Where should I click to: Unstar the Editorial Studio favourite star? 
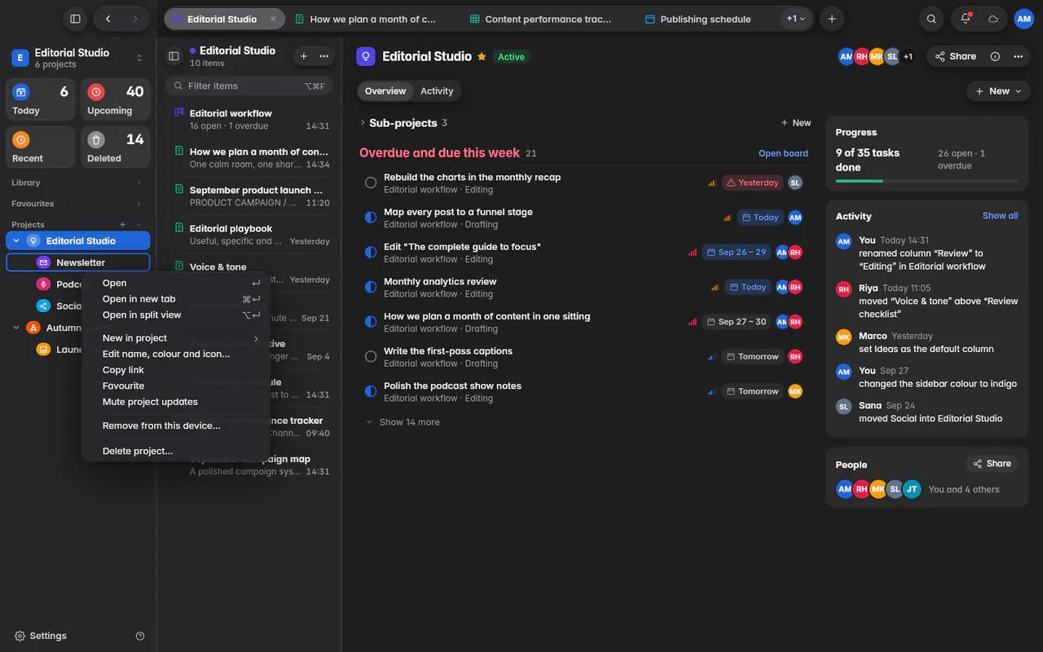(x=482, y=56)
